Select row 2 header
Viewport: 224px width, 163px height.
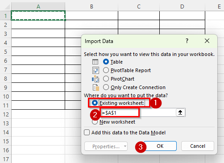[5, 25]
